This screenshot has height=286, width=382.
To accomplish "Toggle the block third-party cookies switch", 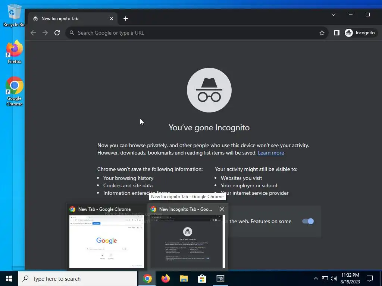I will (308, 221).
